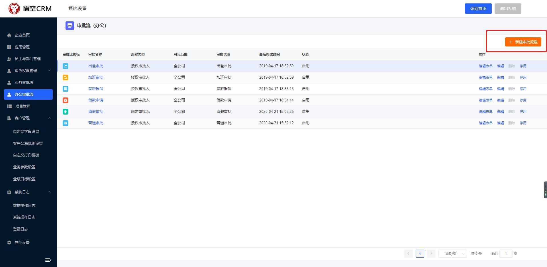This screenshot has height=267, width=547.
Task: Click the 出差审批 row icon
Action: [66, 66]
